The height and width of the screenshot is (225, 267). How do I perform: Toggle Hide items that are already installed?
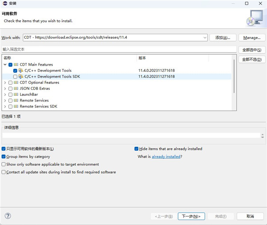coord(137,149)
